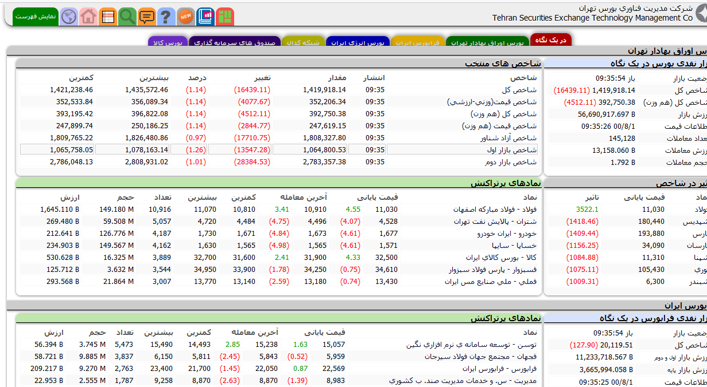
Task: Click the index high value 1,435,572.46
Action: tap(146, 90)
